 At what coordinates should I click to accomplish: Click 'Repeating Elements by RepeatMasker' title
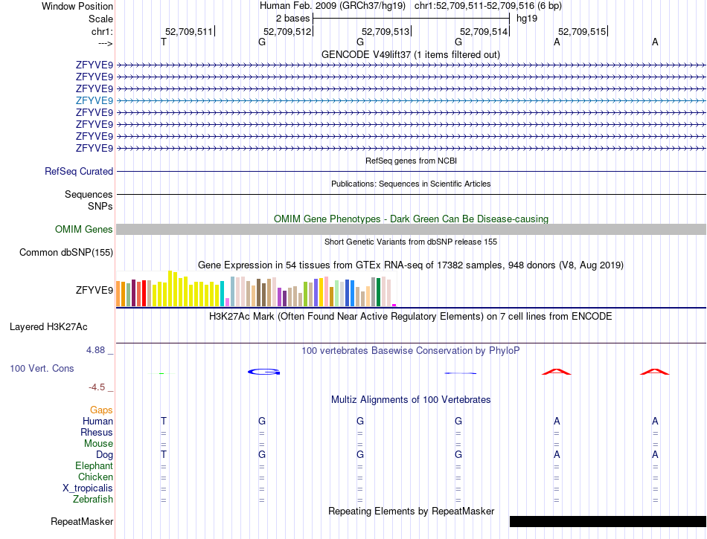click(x=412, y=511)
